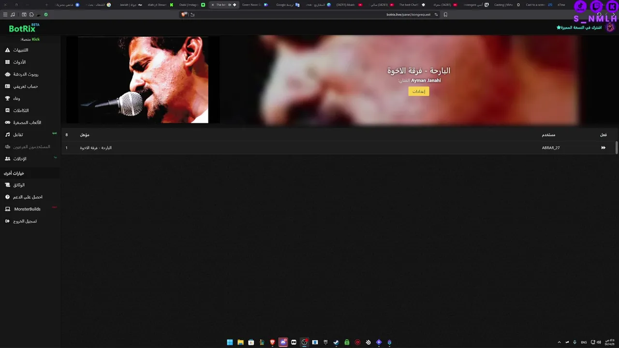619x348 pixels.
Task: Close the active BotRix browser tab
Action: (213, 5)
